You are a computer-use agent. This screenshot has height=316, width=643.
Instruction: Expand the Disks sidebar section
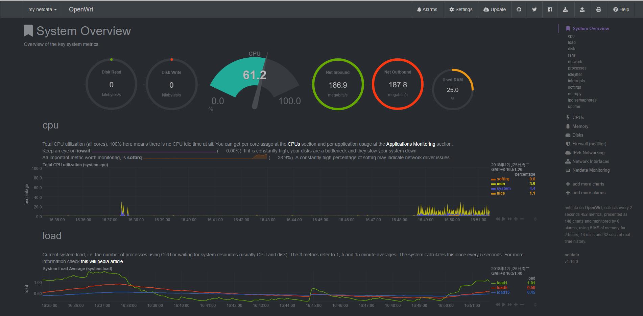pyautogui.click(x=577, y=135)
